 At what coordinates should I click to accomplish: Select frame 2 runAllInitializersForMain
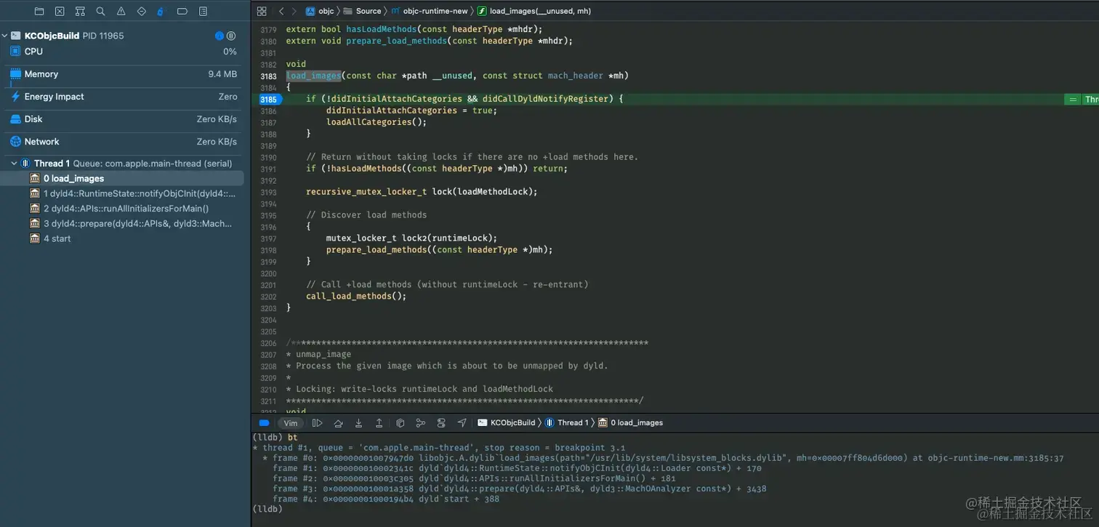point(122,209)
